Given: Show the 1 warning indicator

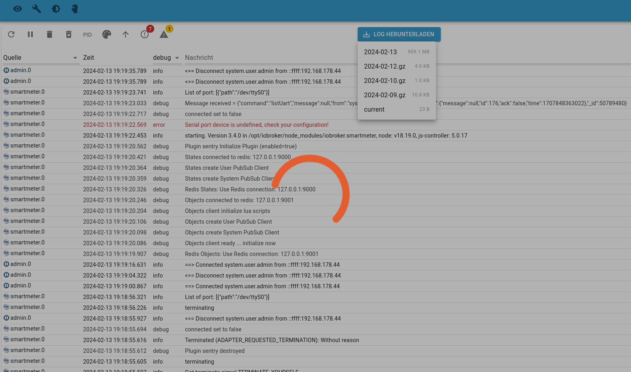Looking at the screenshot, I should [164, 34].
